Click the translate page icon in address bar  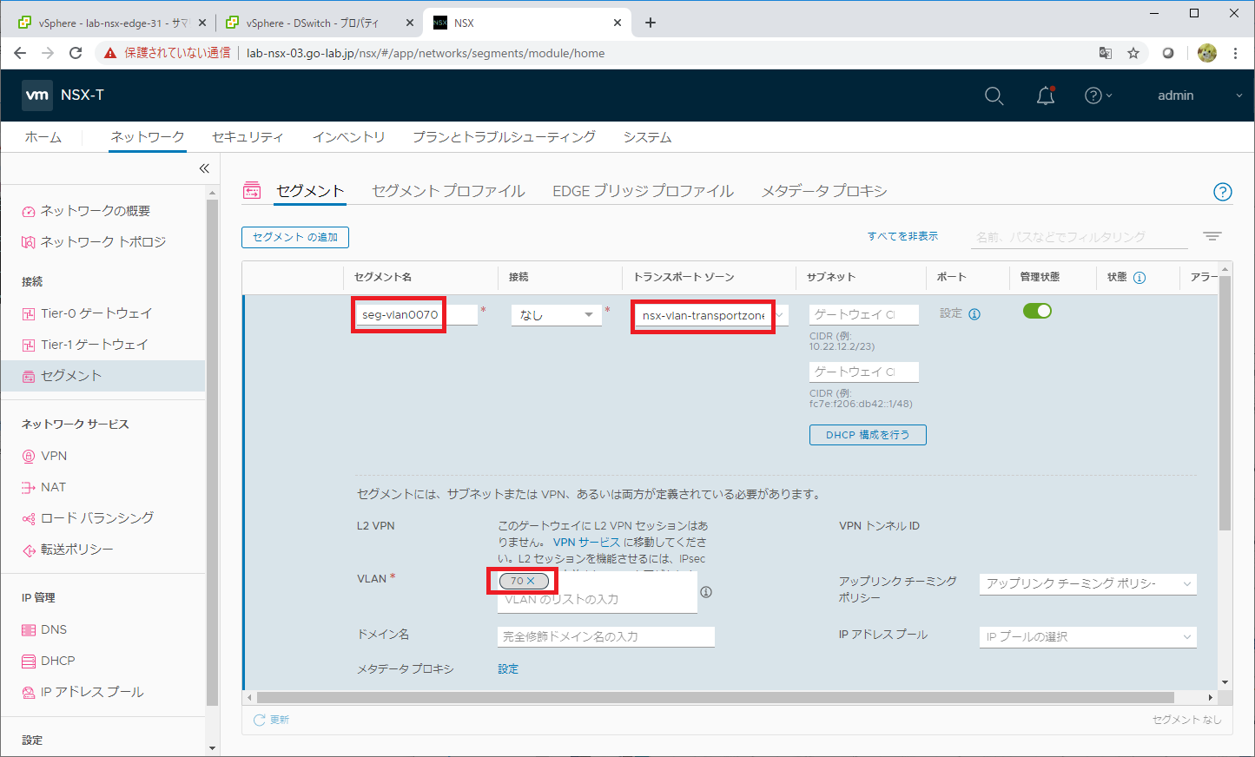1106,53
